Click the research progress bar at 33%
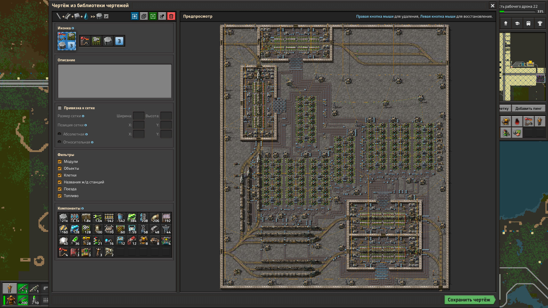 coord(517,12)
